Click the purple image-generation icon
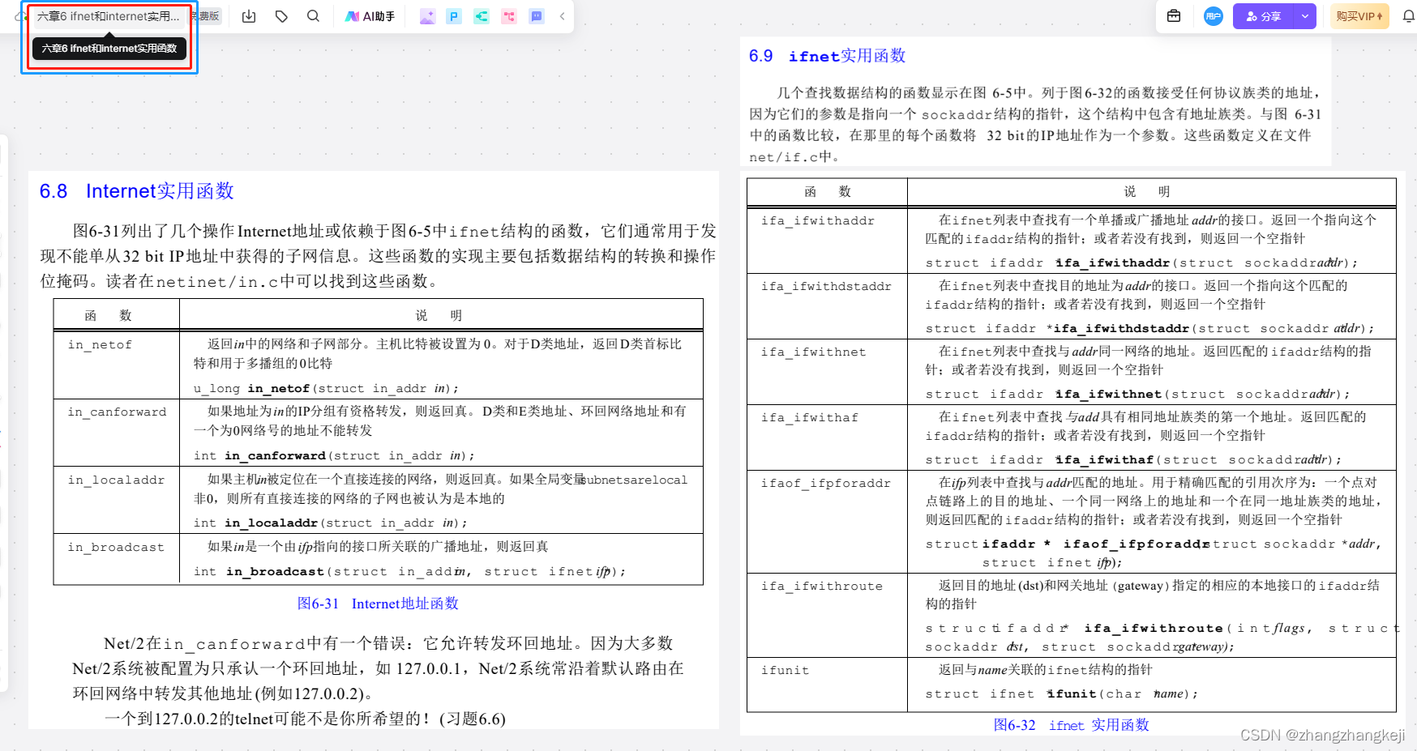Viewport: 1417px width, 751px height. 427,16
